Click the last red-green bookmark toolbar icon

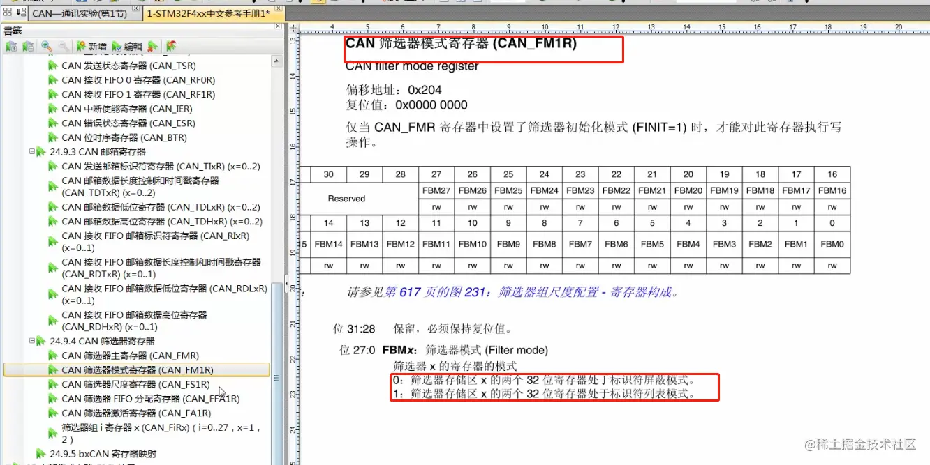[171, 47]
